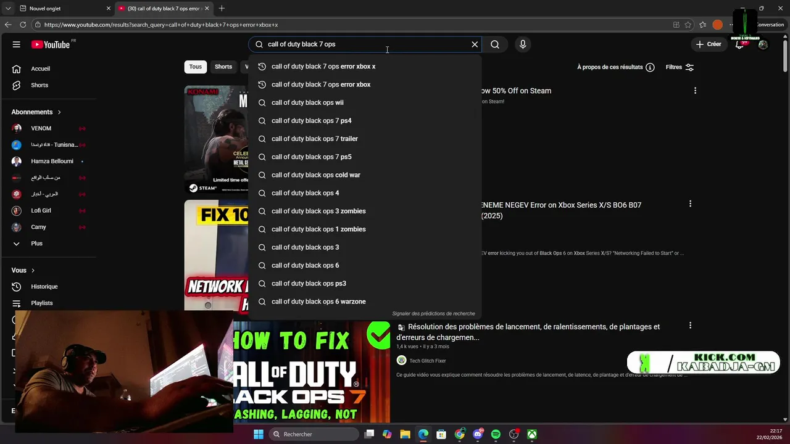Click inside the YouTube search input field
Viewport: 790px width, 444px height.
tap(364, 44)
